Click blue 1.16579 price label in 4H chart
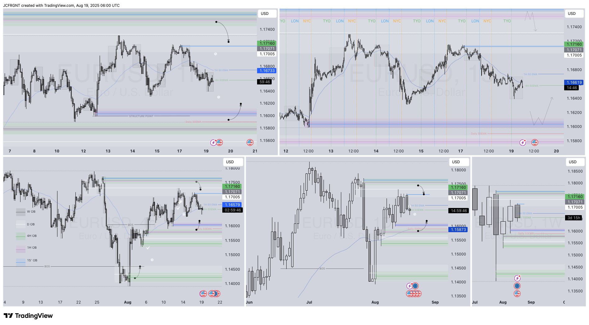589x325 pixels. pyautogui.click(x=232, y=205)
